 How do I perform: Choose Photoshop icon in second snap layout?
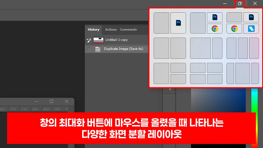pyautogui.click(x=215, y=17)
